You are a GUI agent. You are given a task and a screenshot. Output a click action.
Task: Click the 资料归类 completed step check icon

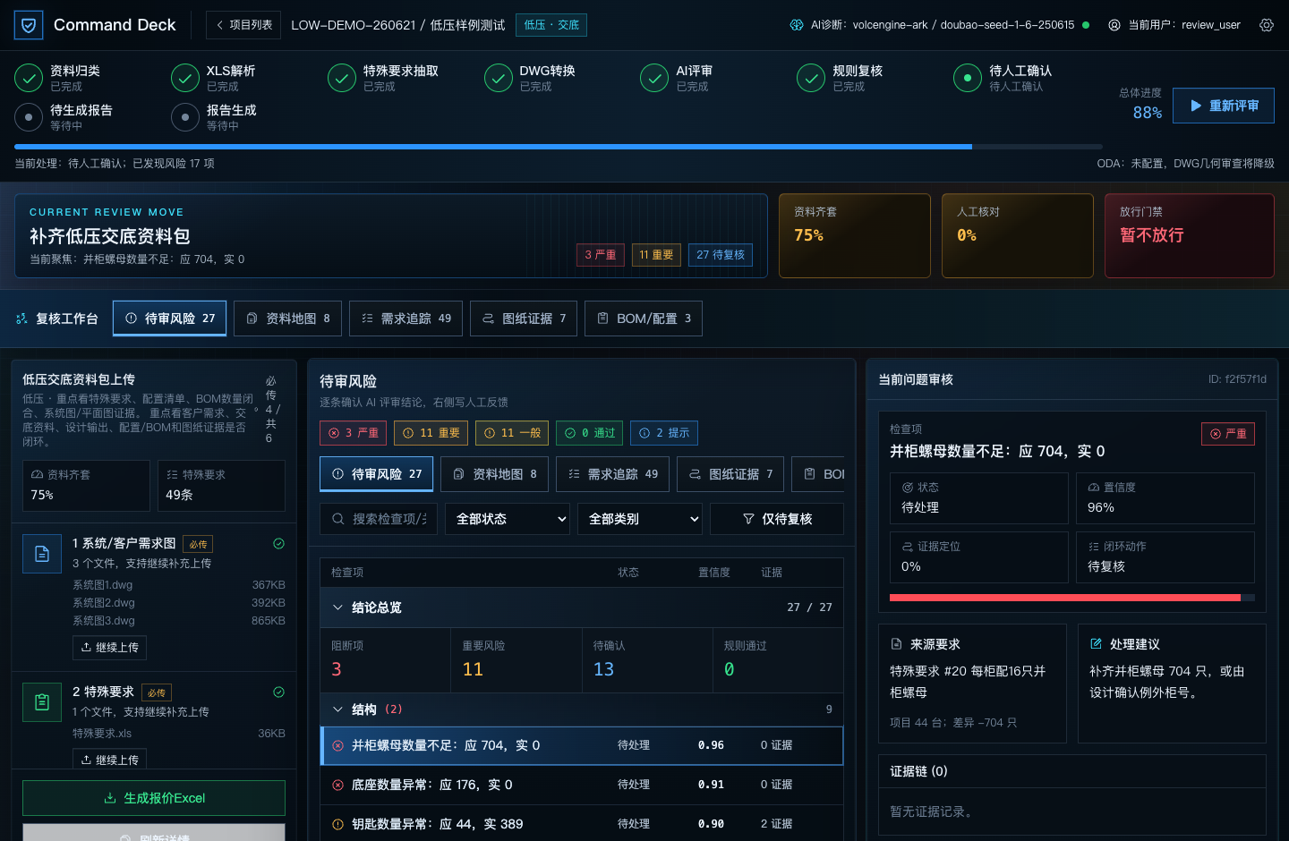tap(29, 78)
